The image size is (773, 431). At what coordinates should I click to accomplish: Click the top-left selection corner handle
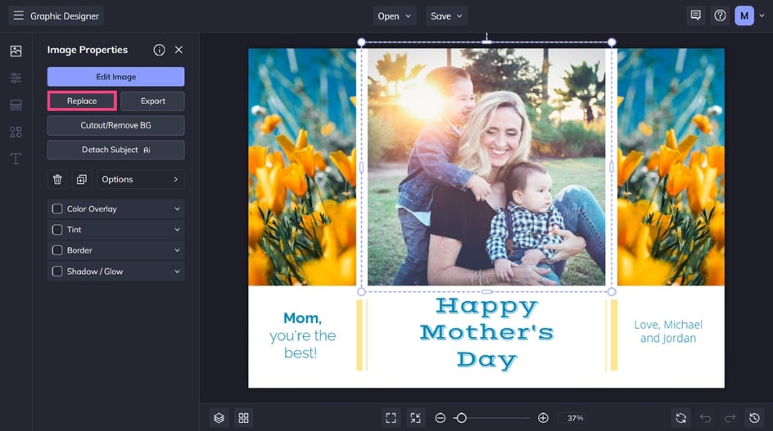coord(361,43)
